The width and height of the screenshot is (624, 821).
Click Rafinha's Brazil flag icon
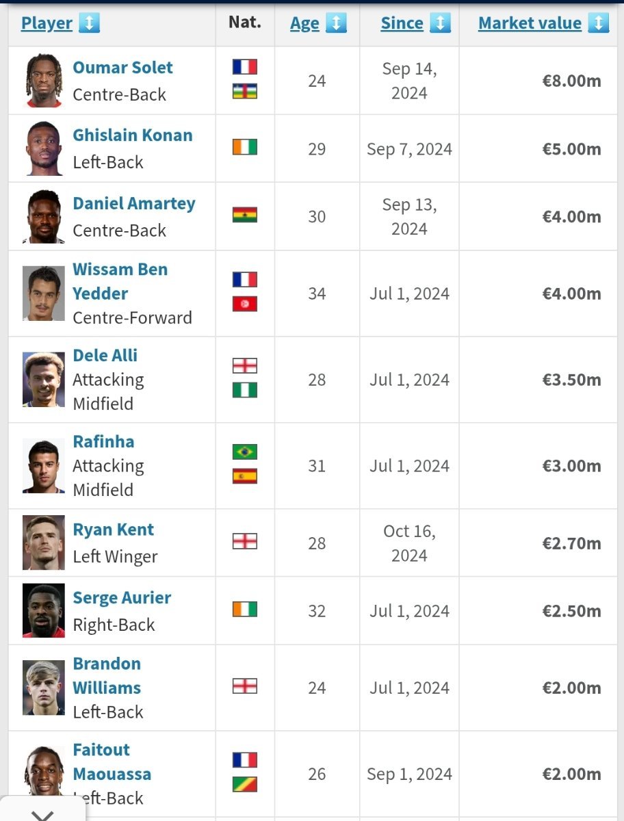point(245,452)
